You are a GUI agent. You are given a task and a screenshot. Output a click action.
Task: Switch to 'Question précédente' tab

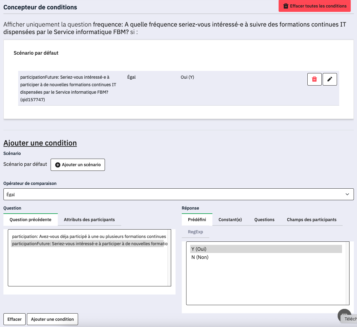30,220
